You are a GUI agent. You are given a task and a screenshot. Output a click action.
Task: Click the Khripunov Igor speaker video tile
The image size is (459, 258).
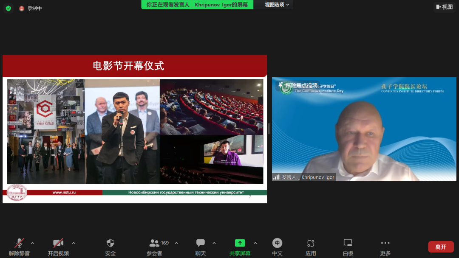364,129
